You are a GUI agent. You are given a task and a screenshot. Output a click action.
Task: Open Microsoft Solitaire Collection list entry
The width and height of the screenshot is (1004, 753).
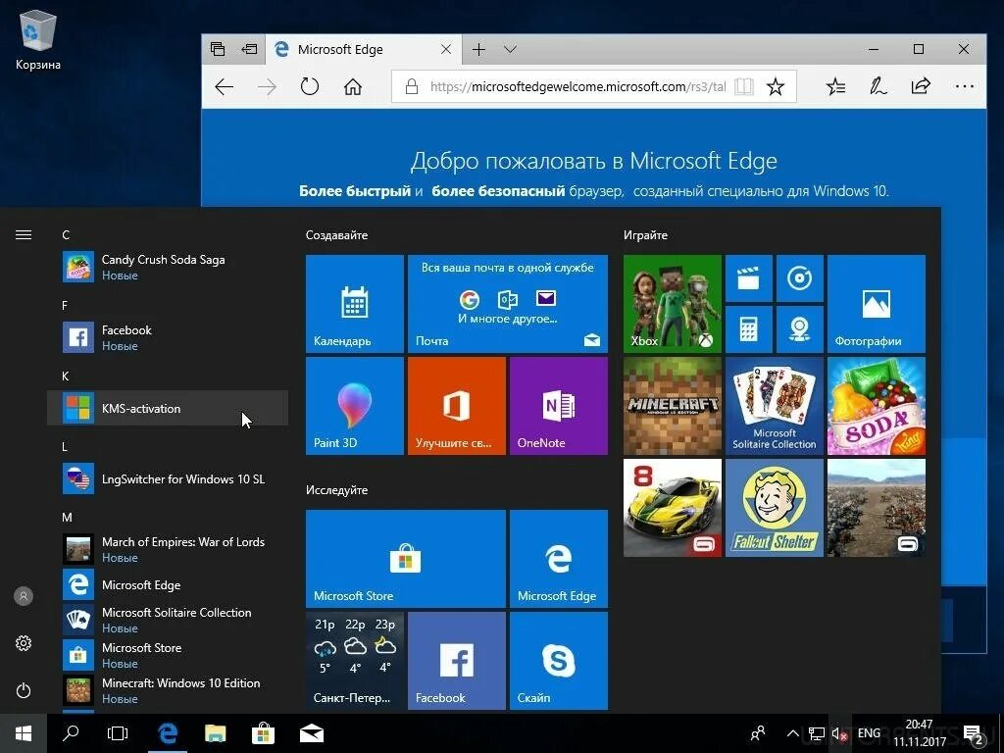[x=168, y=620]
